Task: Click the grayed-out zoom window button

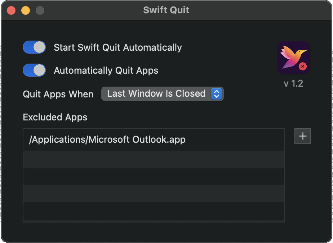Action: coord(40,10)
